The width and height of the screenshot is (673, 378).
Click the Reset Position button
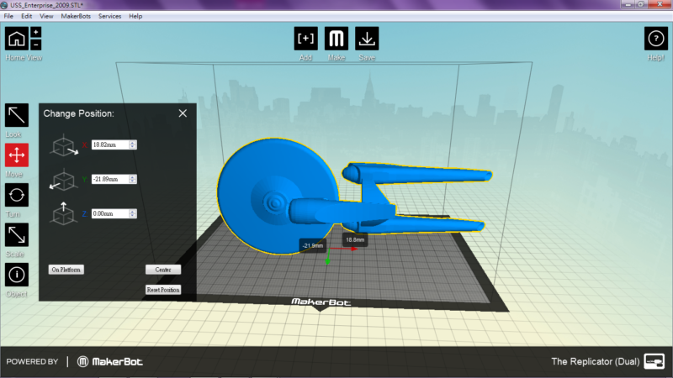[163, 290]
